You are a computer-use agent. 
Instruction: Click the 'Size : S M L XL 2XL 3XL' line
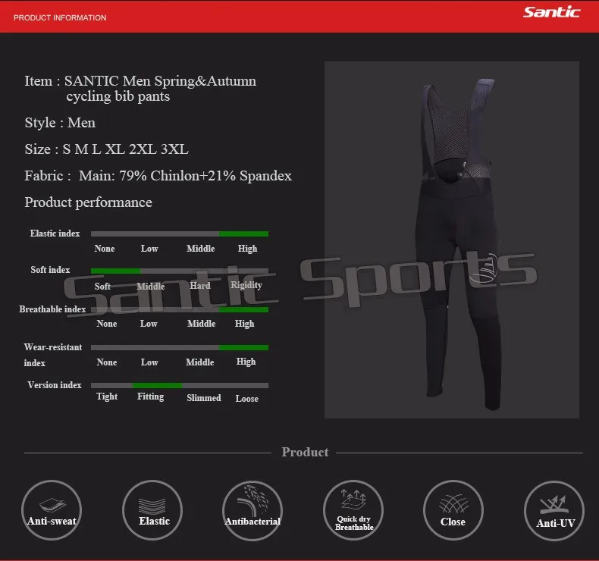coord(107,149)
